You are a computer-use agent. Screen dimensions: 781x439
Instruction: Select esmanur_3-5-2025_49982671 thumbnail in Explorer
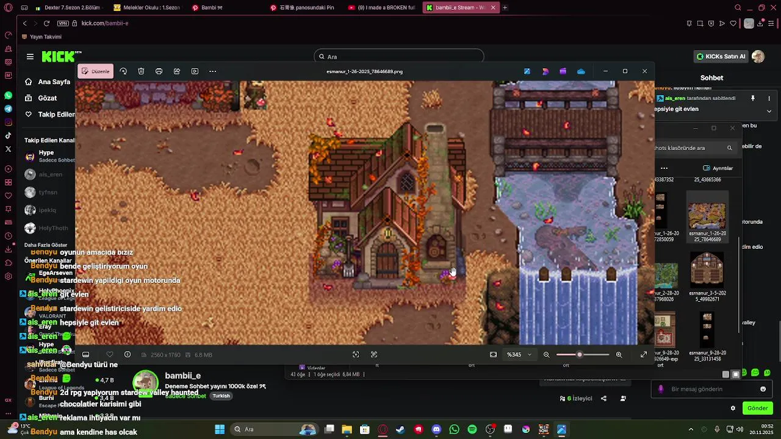pyautogui.click(x=707, y=277)
